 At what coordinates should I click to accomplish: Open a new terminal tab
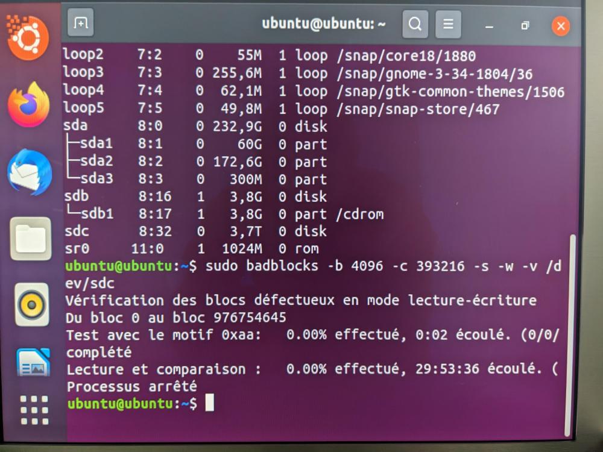(80, 23)
